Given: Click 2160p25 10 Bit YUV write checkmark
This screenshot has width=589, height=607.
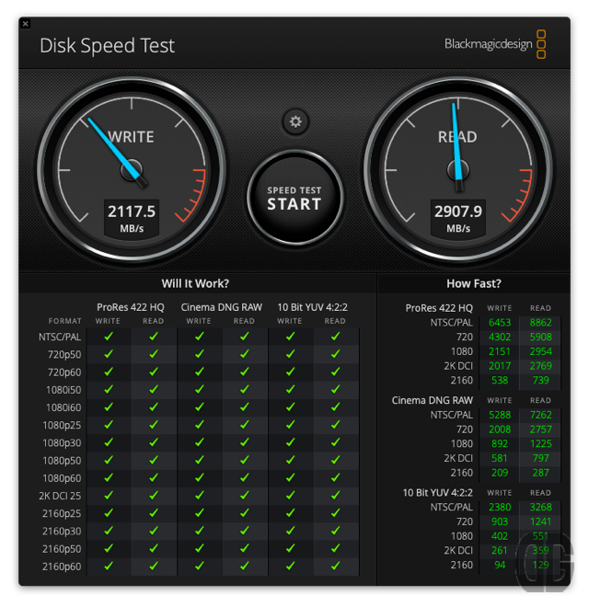Looking at the screenshot, I should click(290, 513).
